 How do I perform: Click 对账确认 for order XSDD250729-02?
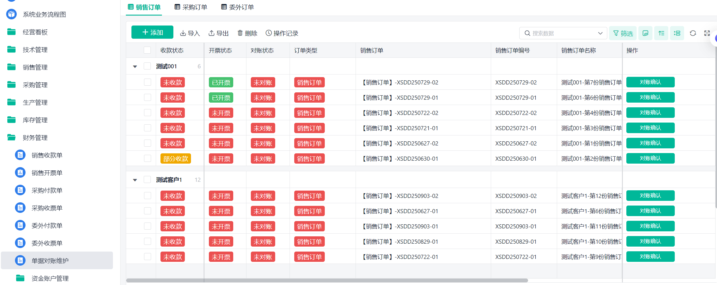(650, 82)
